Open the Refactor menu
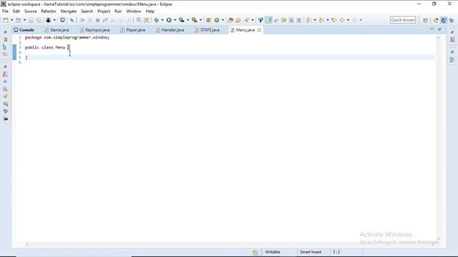The image size is (458, 257). 49,11
